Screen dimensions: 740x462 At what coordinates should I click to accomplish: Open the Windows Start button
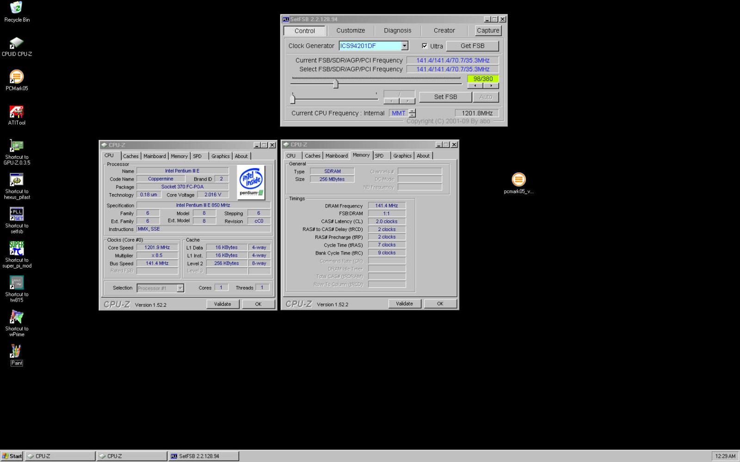(12, 456)
